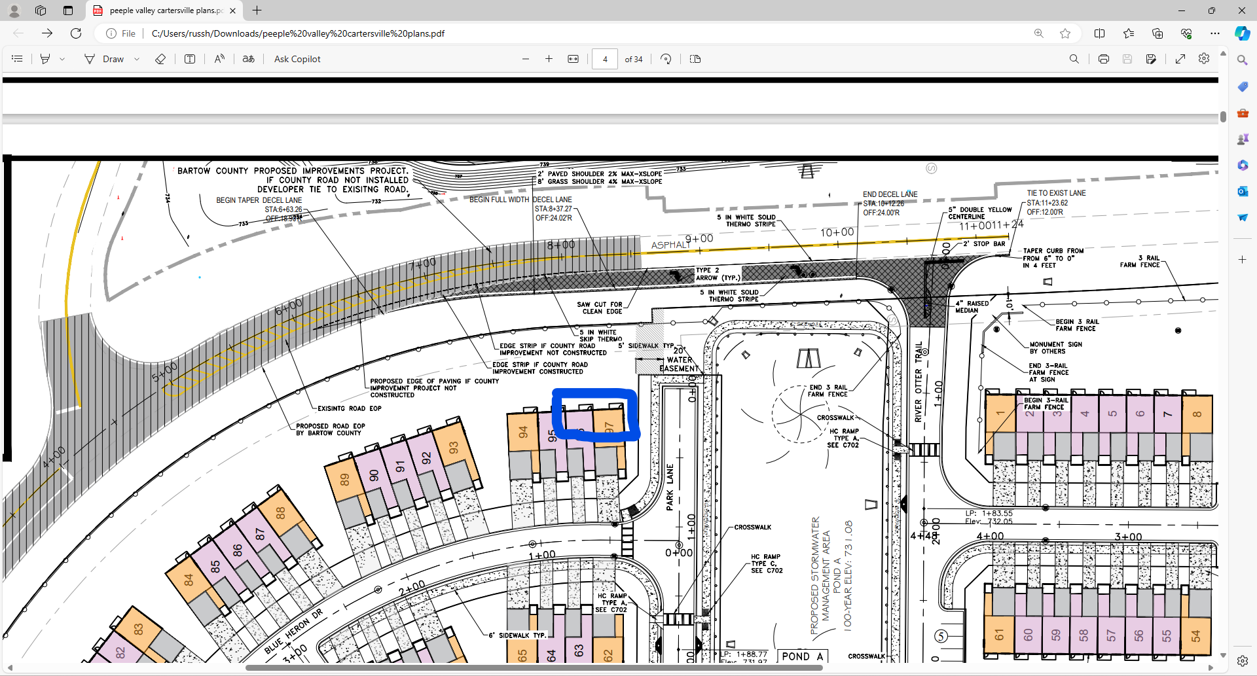Viewport: 1257px width, 676px height.
Task: Click the horizontal scrollbar thumb
Action: point(534,668)
